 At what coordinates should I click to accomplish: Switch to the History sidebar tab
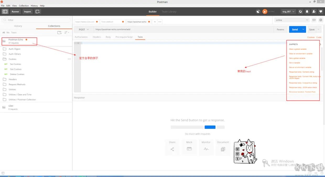tap(18, 26)
